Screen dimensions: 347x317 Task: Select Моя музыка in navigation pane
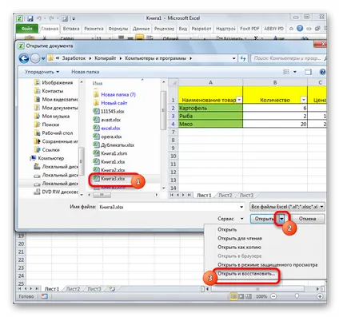52,117
